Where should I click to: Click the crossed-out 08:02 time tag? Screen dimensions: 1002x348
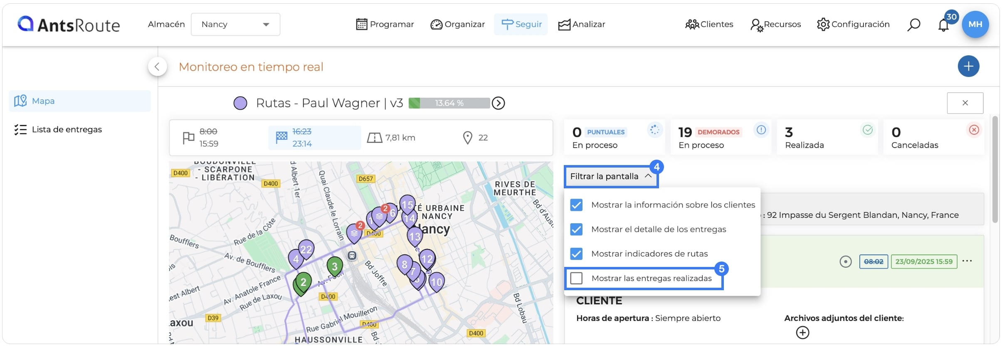tap(874, 262)
